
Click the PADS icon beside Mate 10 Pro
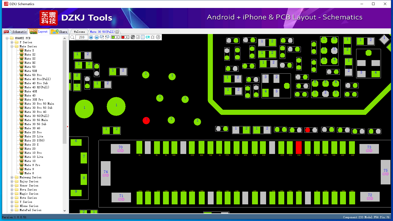[x=21, y=153]
